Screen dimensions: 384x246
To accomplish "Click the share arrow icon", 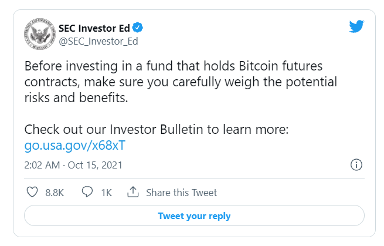I will 132,192.
